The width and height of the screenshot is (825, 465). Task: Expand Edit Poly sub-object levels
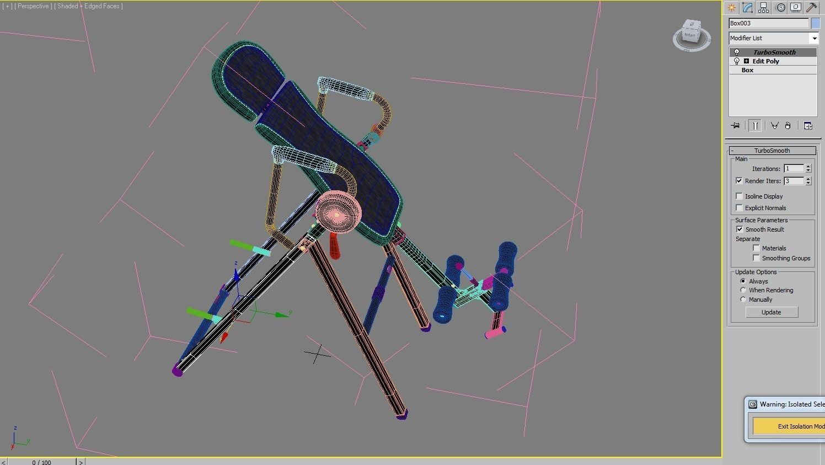(746, 61)
